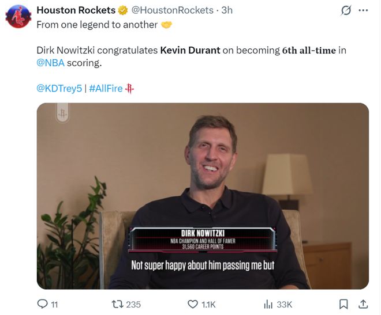Open the repost menu showing 235
This screenshot has width=381, height=315.
tap(117, 304)
